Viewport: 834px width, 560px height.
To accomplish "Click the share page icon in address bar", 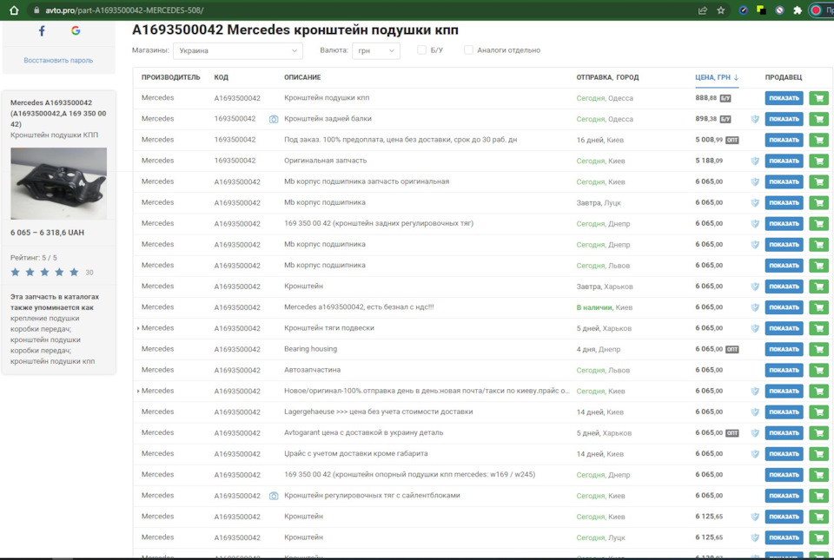I will pos(703,10).
